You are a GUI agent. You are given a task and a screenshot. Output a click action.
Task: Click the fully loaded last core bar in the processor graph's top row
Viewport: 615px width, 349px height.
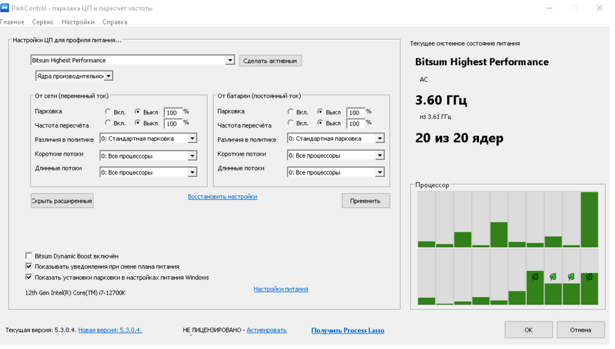pyautogui.click(x=590, y=219)
